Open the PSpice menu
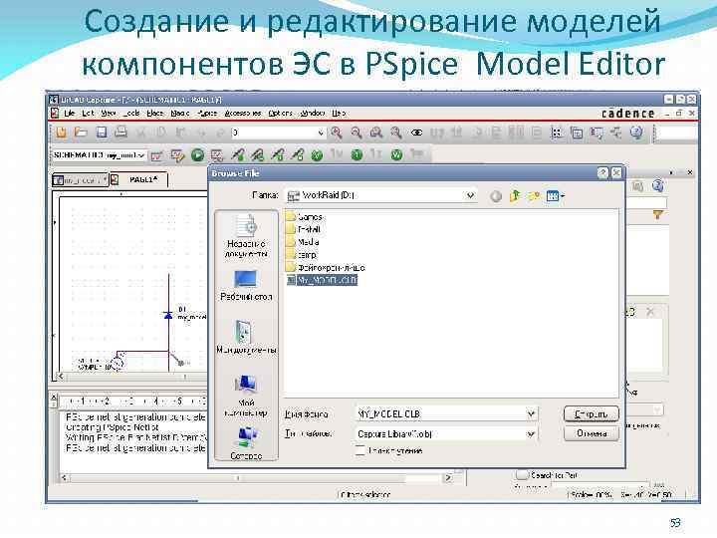Image resolution: width=717 pixels, height=538 pixels. click(207, 113)
